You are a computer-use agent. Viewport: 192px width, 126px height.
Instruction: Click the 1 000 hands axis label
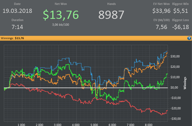(21, 125)
